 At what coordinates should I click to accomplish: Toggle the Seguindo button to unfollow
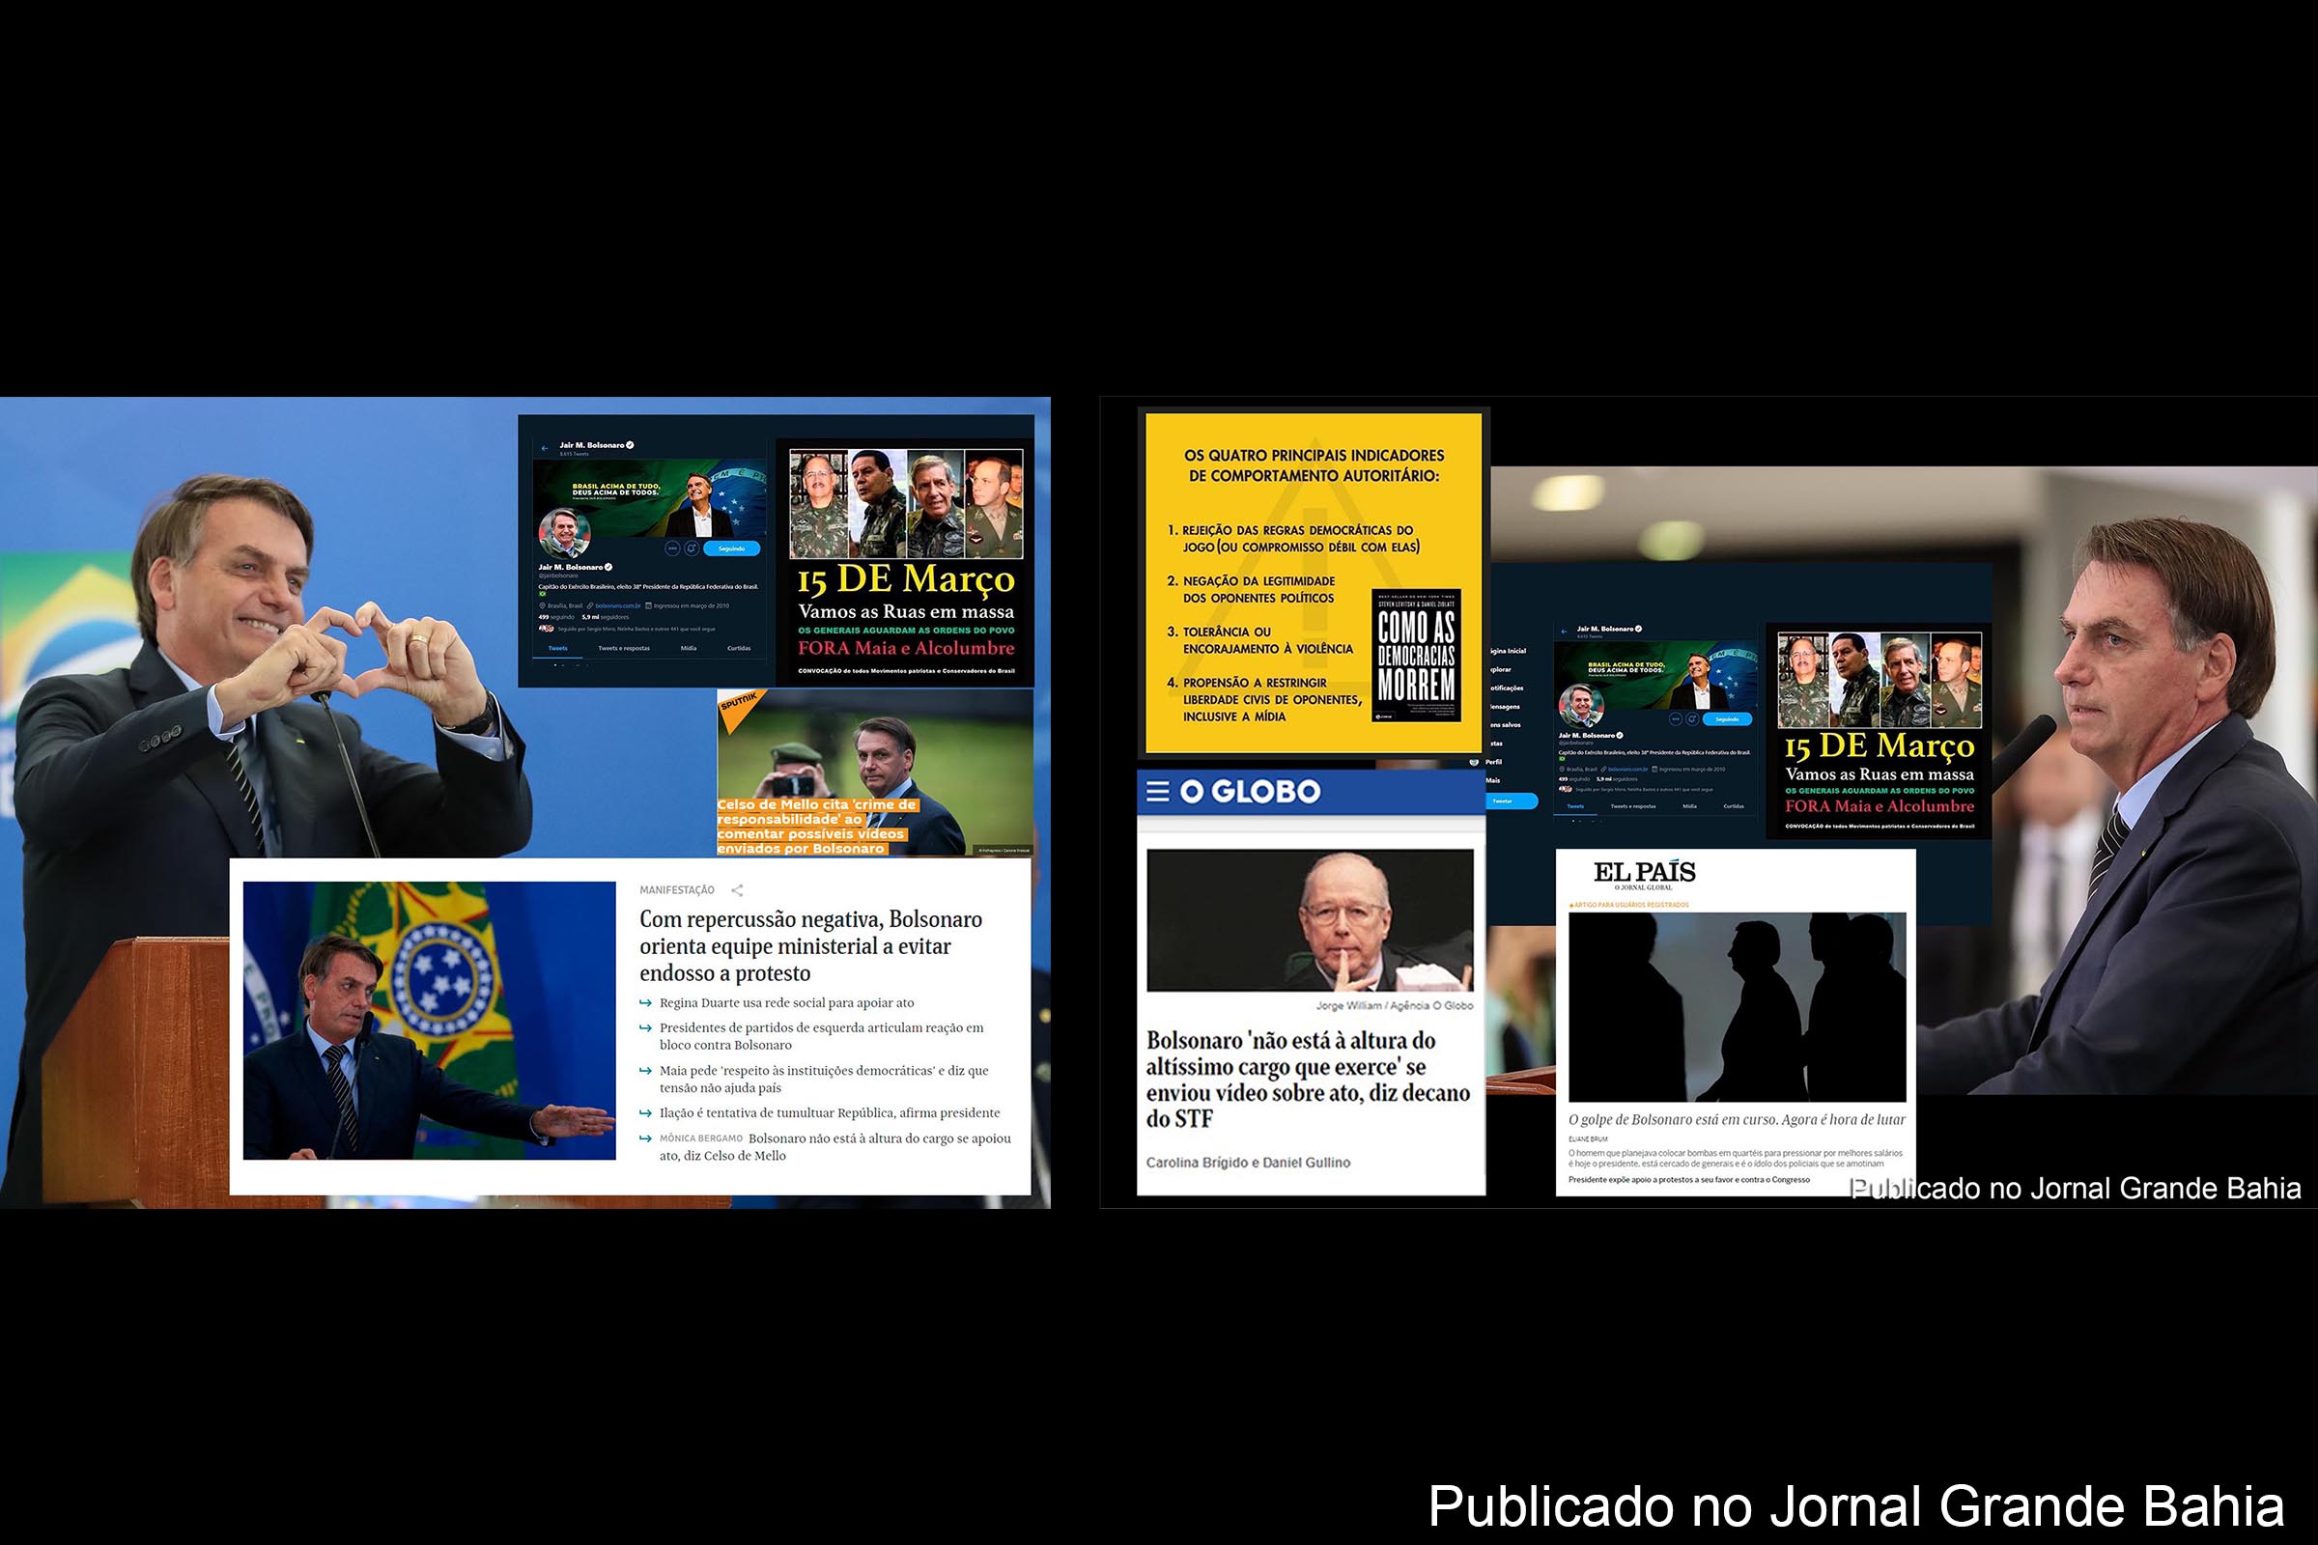point(732,548)
